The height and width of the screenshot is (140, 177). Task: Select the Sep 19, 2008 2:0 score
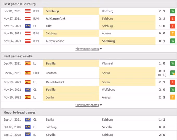(x=162, y=135)
